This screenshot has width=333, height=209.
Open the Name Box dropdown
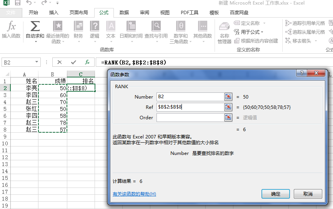point(37,62)
